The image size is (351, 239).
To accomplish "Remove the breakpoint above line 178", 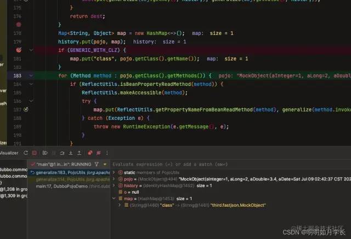I will click(x=19, y=25).
